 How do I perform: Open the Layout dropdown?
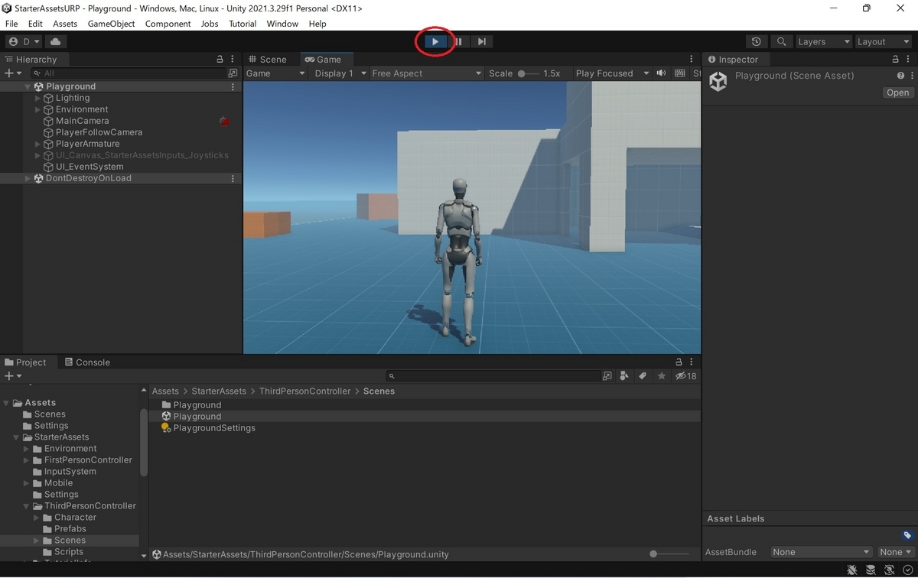882,41
